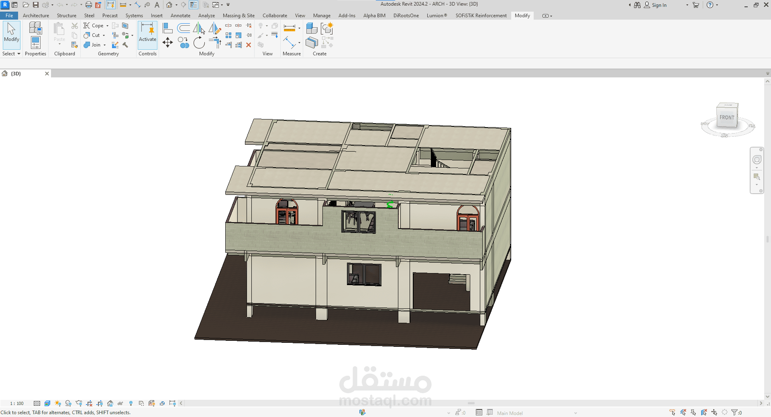Select the Rotate tool
The image size is (771, 417).
tap(199, 43)
